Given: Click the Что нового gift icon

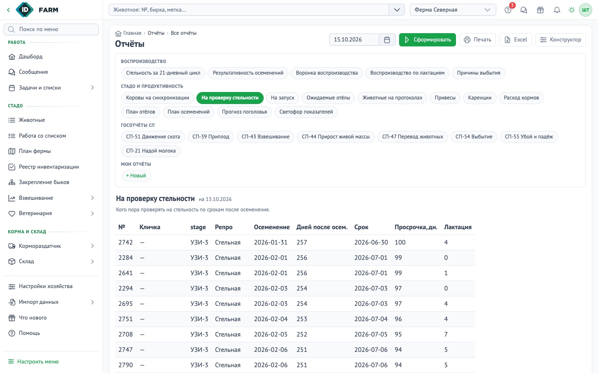Looking at the screenshot, I should [x=12, y=318].
